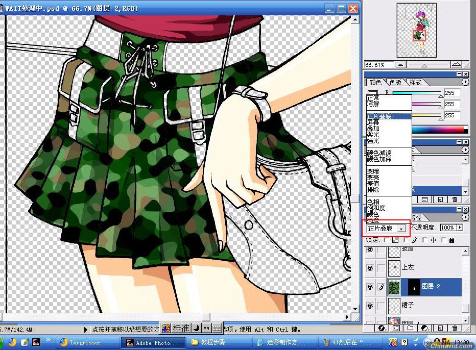Click the 66.67% navigator zoom field
Image resolution: width=476 pixels, height=350 pixels.
click(379, 65)
